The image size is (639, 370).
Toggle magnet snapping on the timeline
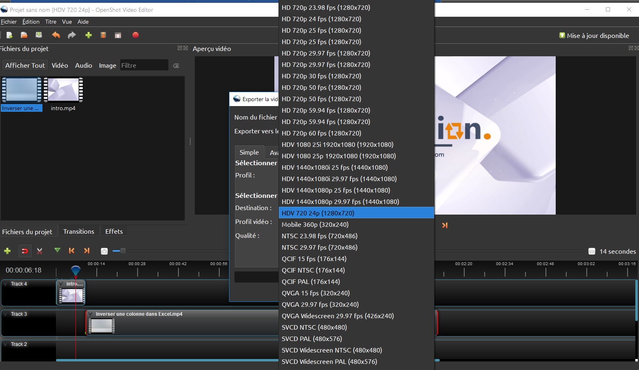coord(24,251)
